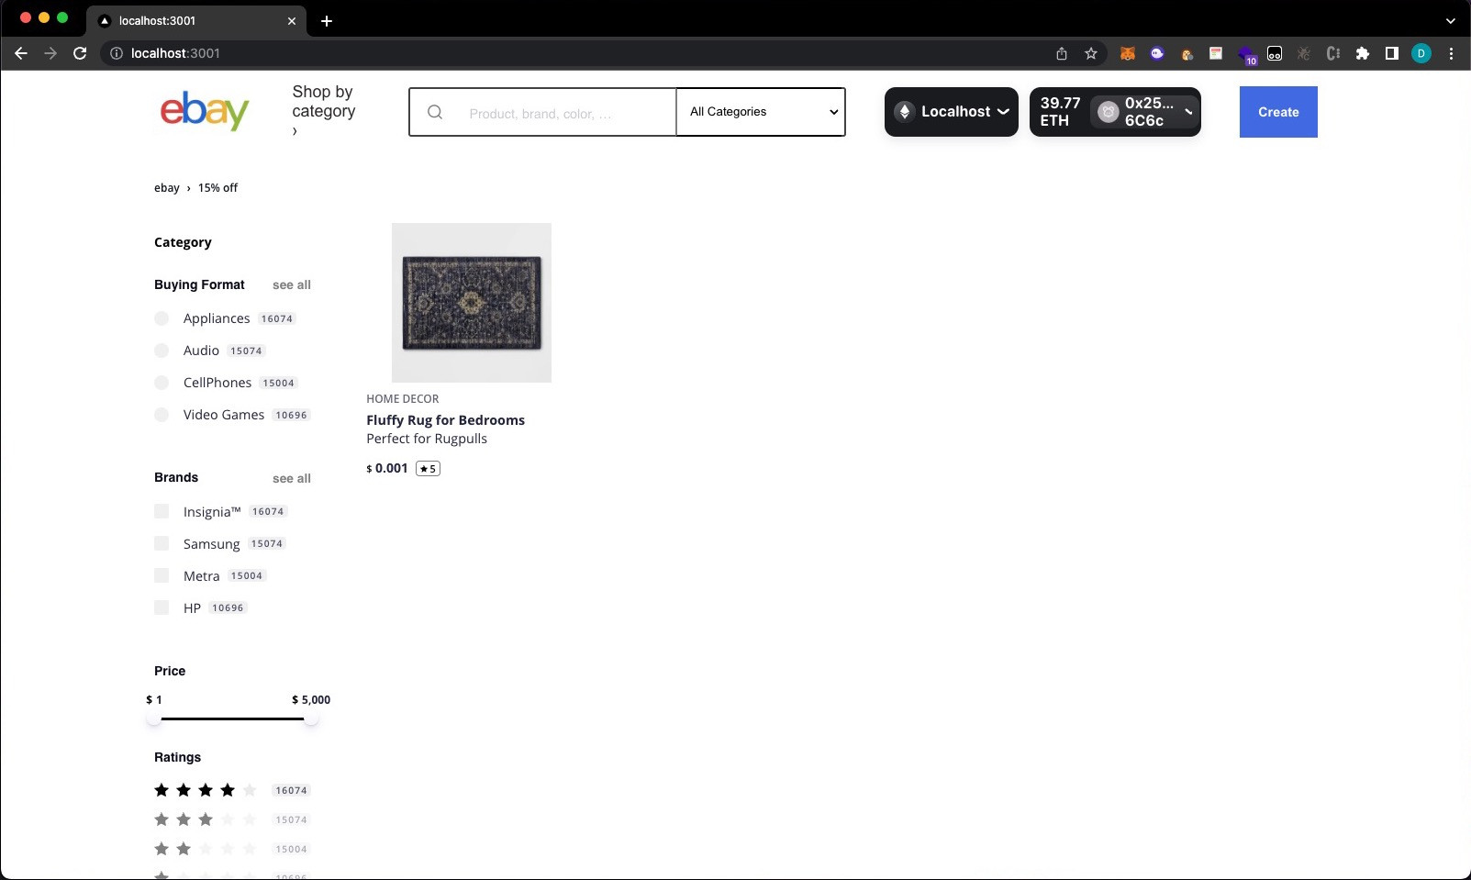The width and height of the screenshot is (1471, 880).
Task: Click the Create button
Action: (1277, 111)
